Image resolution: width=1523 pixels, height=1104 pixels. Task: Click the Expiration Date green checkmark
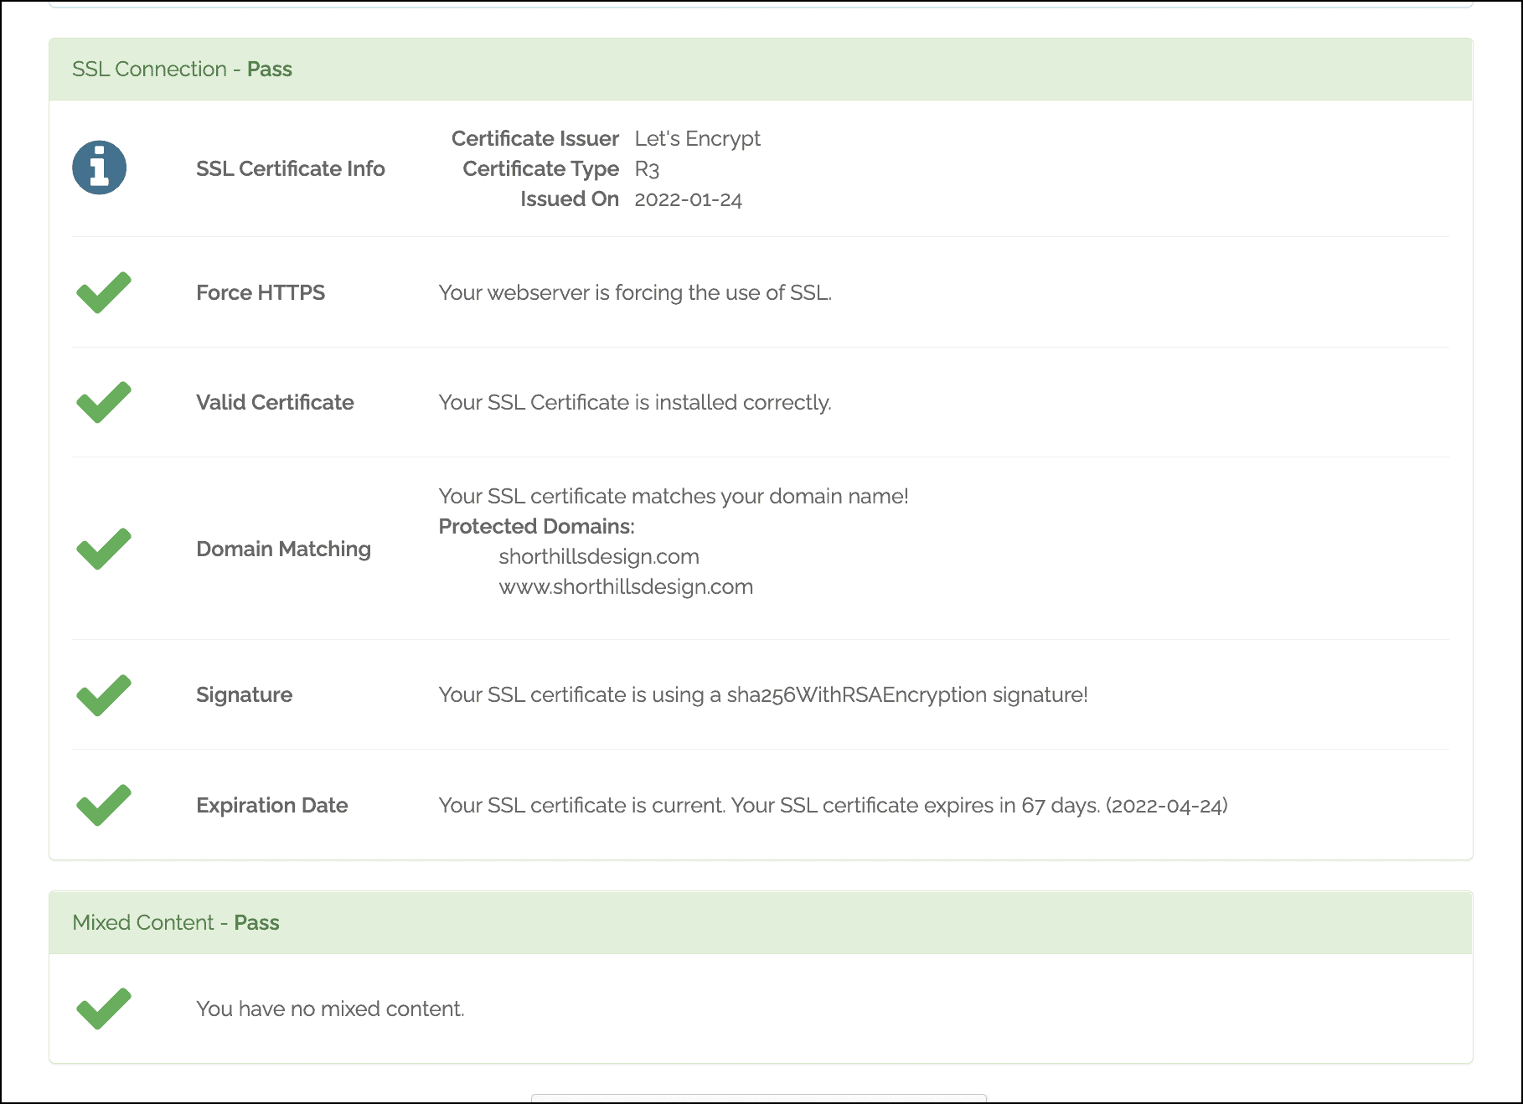[103, 805]
